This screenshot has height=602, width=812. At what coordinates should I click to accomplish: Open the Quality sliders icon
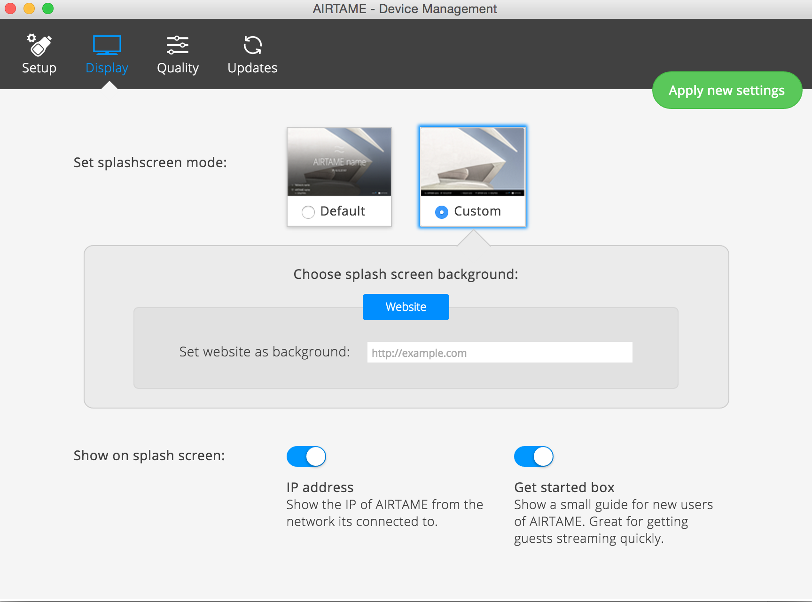tap(178, 45)
